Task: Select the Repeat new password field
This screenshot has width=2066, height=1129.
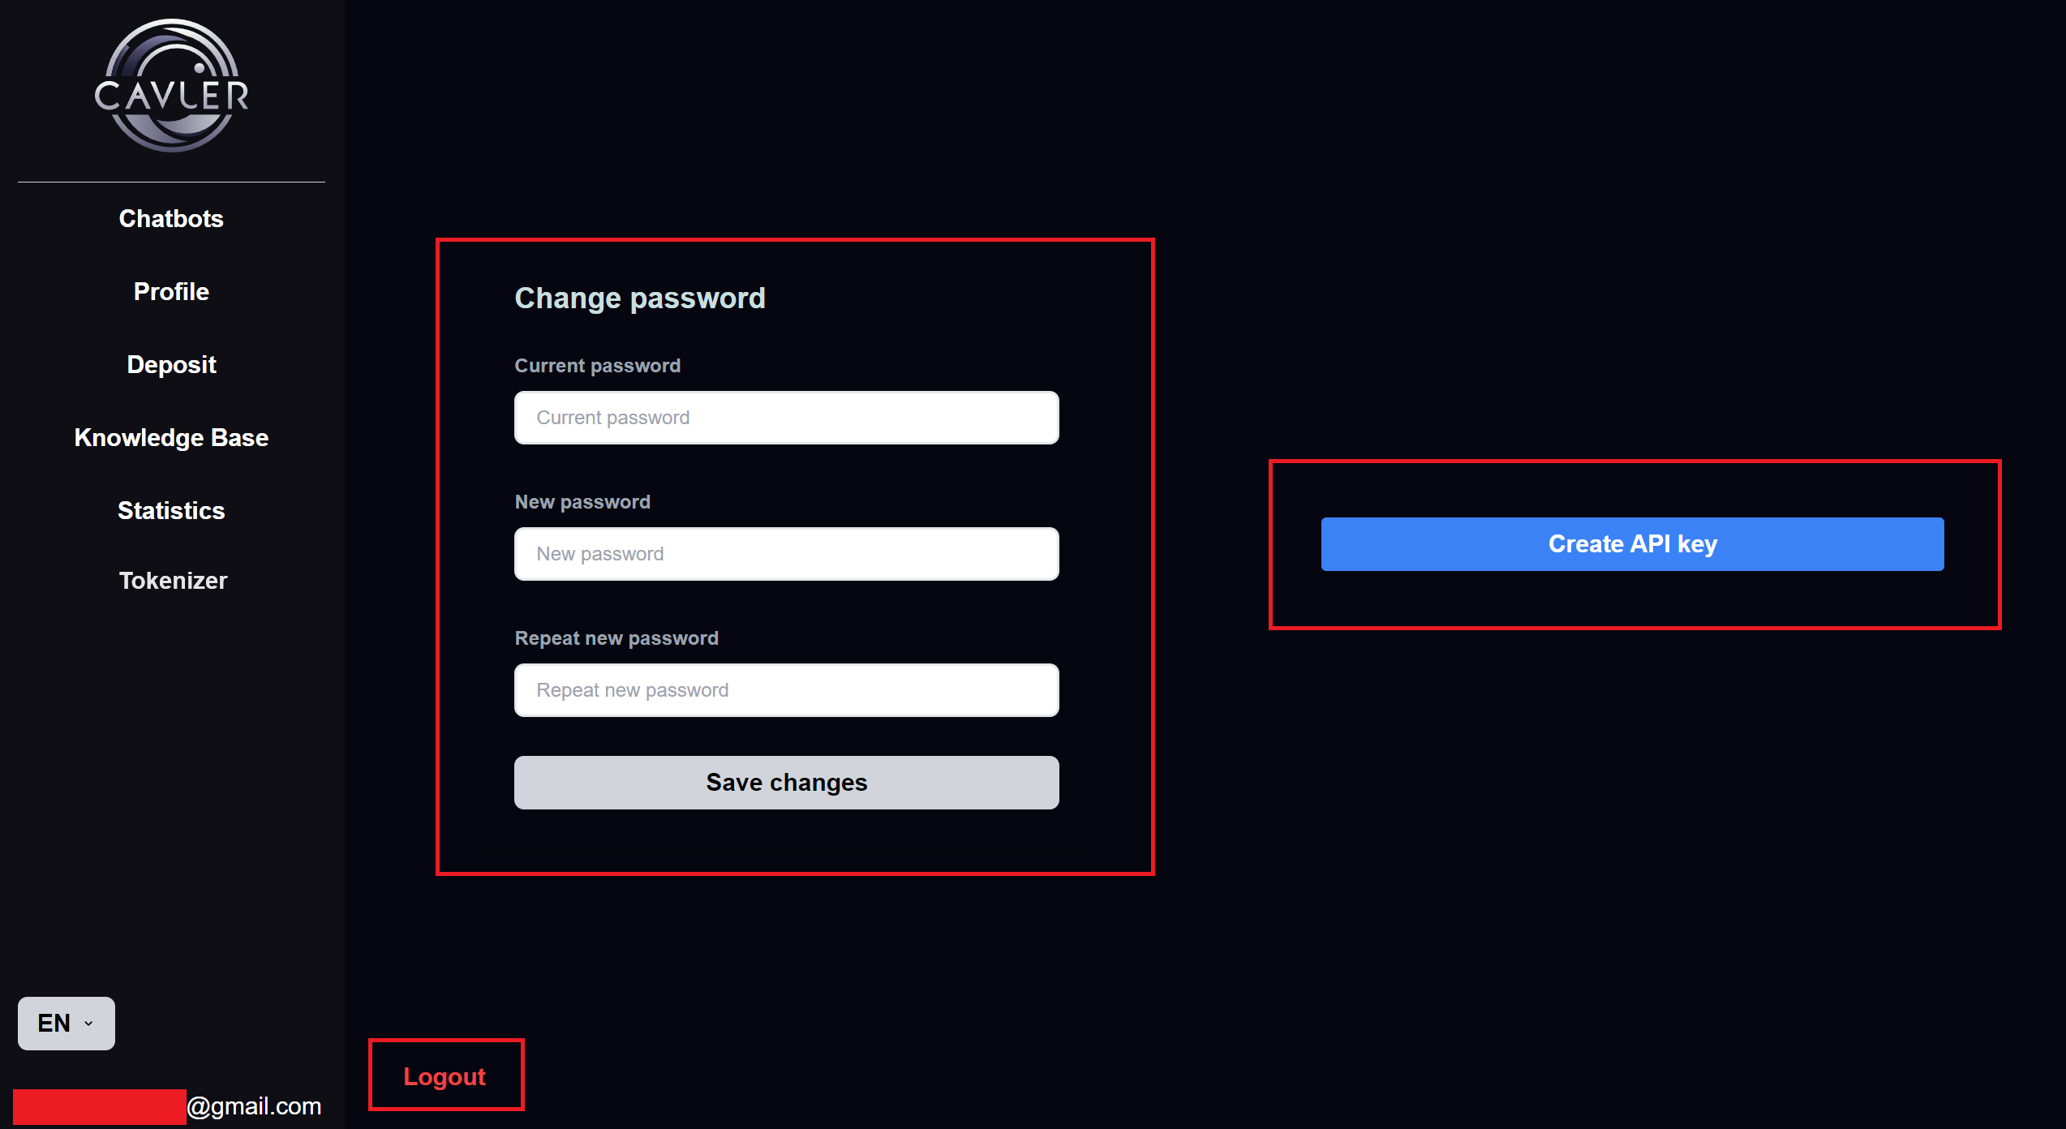Action: 787,690
